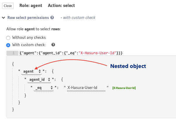Click the Nested object annotation label
The height and width of the screenshot is (121, 176).
128,66
